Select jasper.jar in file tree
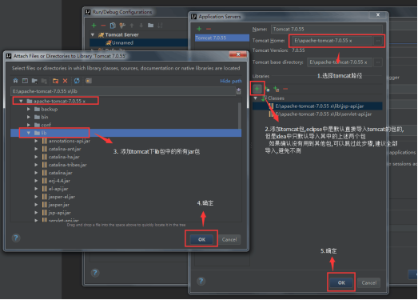The height and width of the screenshot is (300, 418). click(59, 205)
